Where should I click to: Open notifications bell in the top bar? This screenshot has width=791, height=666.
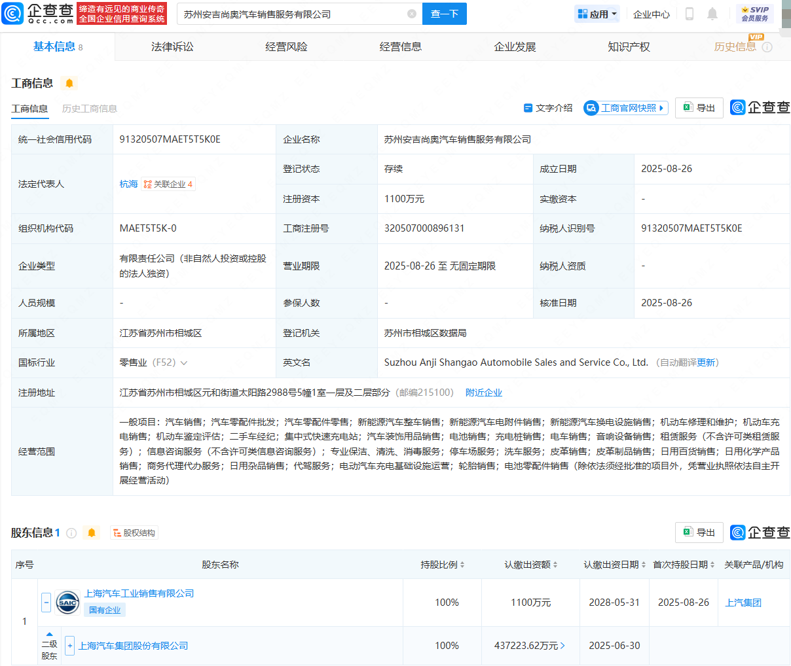tap(712, 14)
